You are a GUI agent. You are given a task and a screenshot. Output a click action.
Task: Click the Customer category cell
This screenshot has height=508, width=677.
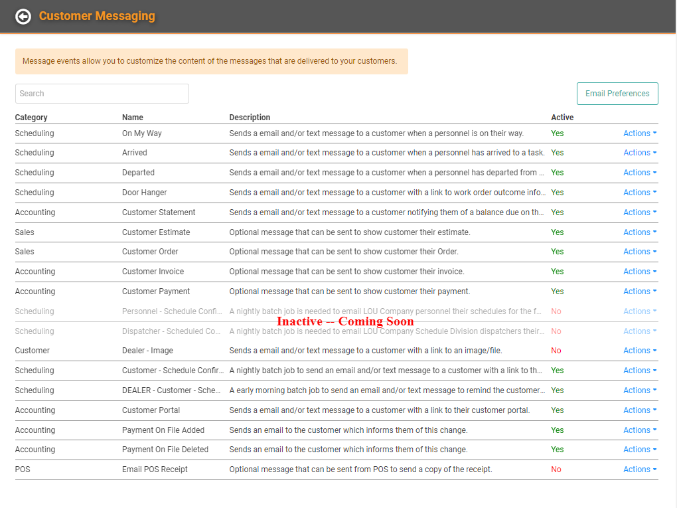tap(32, 351)
